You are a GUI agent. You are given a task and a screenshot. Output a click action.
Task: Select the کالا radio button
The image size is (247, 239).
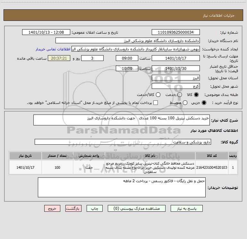(x=196, y=95)
